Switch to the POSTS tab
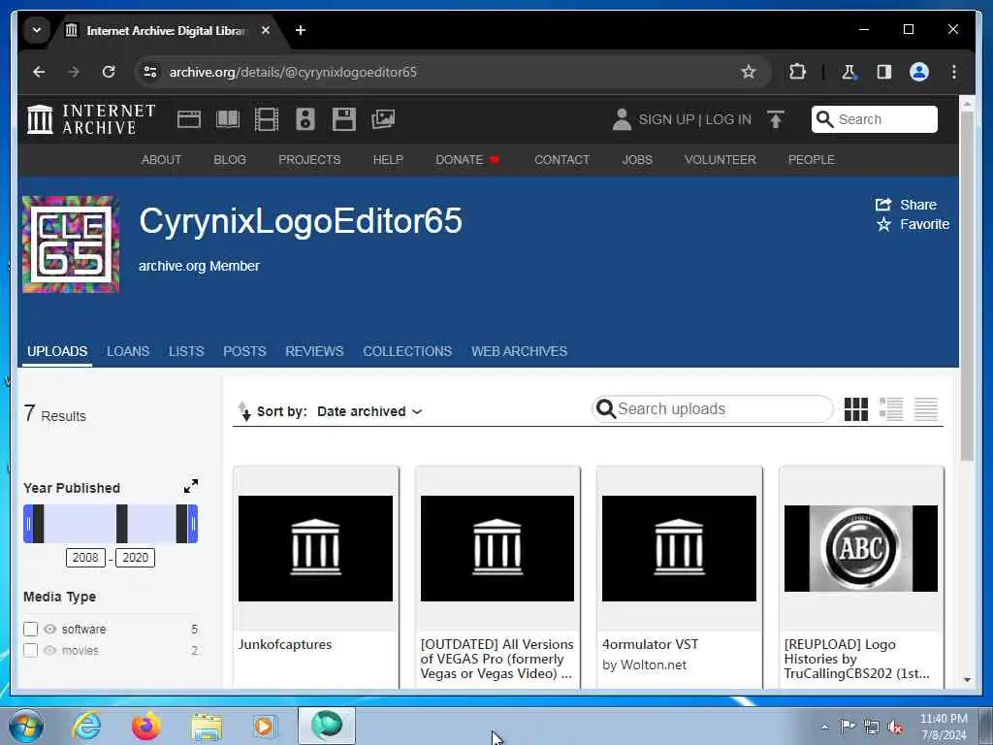This screenshot has width=993, height=745. coord(244,351)
